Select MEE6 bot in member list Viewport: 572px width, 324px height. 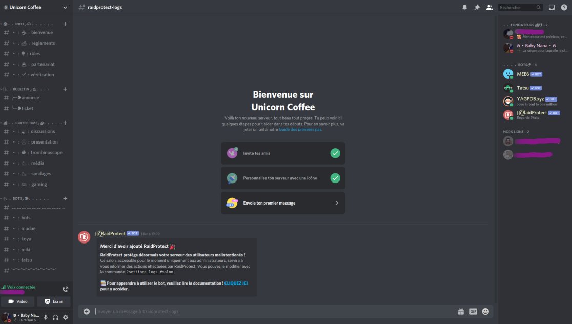[535, 74]
